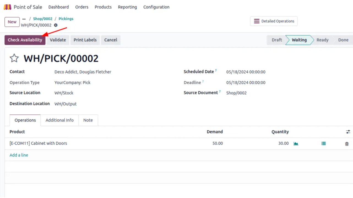
Task: Click the Product column header
Action: [x=17, y=132]
